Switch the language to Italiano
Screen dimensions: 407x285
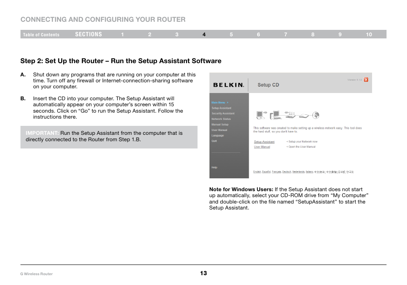tap(309, 172)
